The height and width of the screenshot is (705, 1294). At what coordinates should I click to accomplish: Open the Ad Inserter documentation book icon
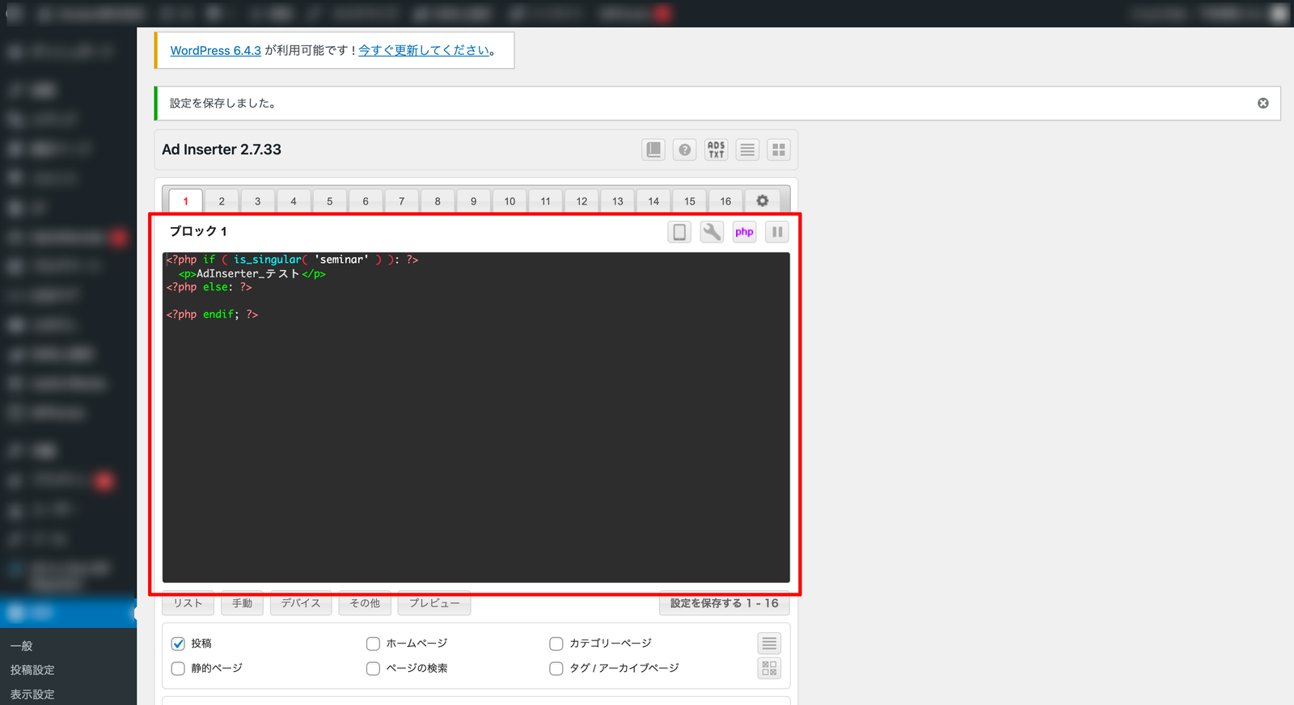point(653,150)
